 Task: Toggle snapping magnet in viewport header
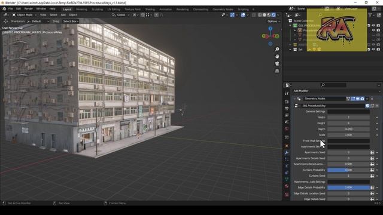point(142,15)
